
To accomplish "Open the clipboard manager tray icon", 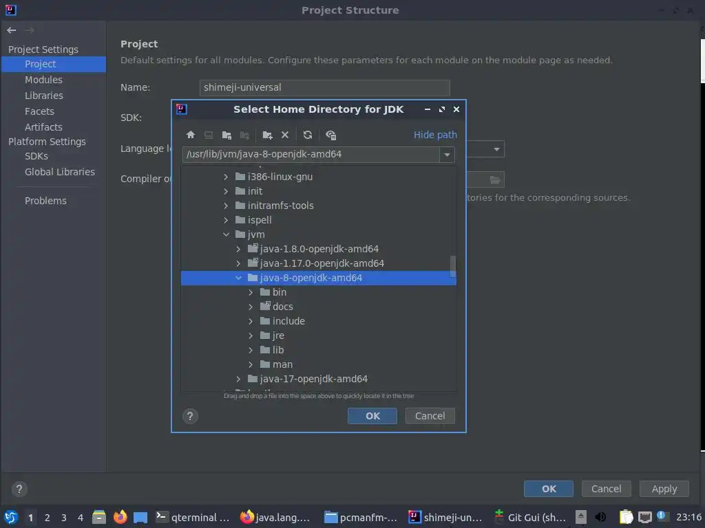I will [x=626, y=517].
